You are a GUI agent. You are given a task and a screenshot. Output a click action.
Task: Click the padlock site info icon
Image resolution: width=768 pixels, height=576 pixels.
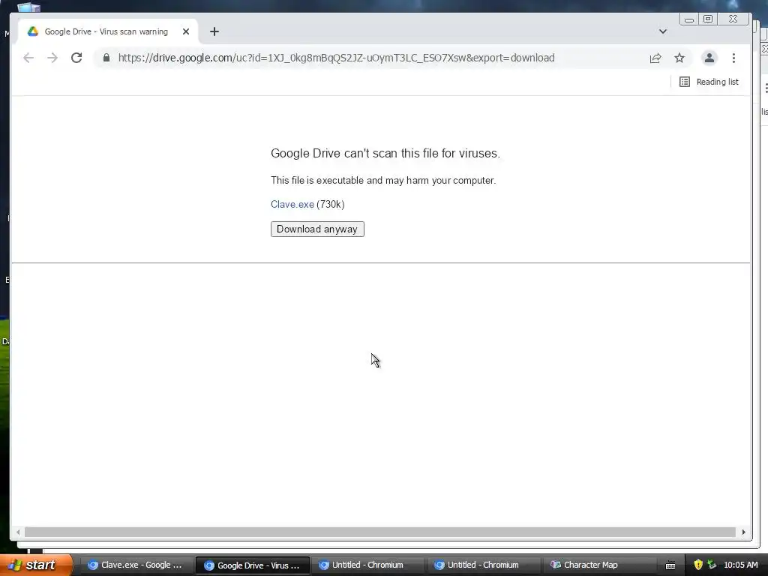[x=106, y=58]
